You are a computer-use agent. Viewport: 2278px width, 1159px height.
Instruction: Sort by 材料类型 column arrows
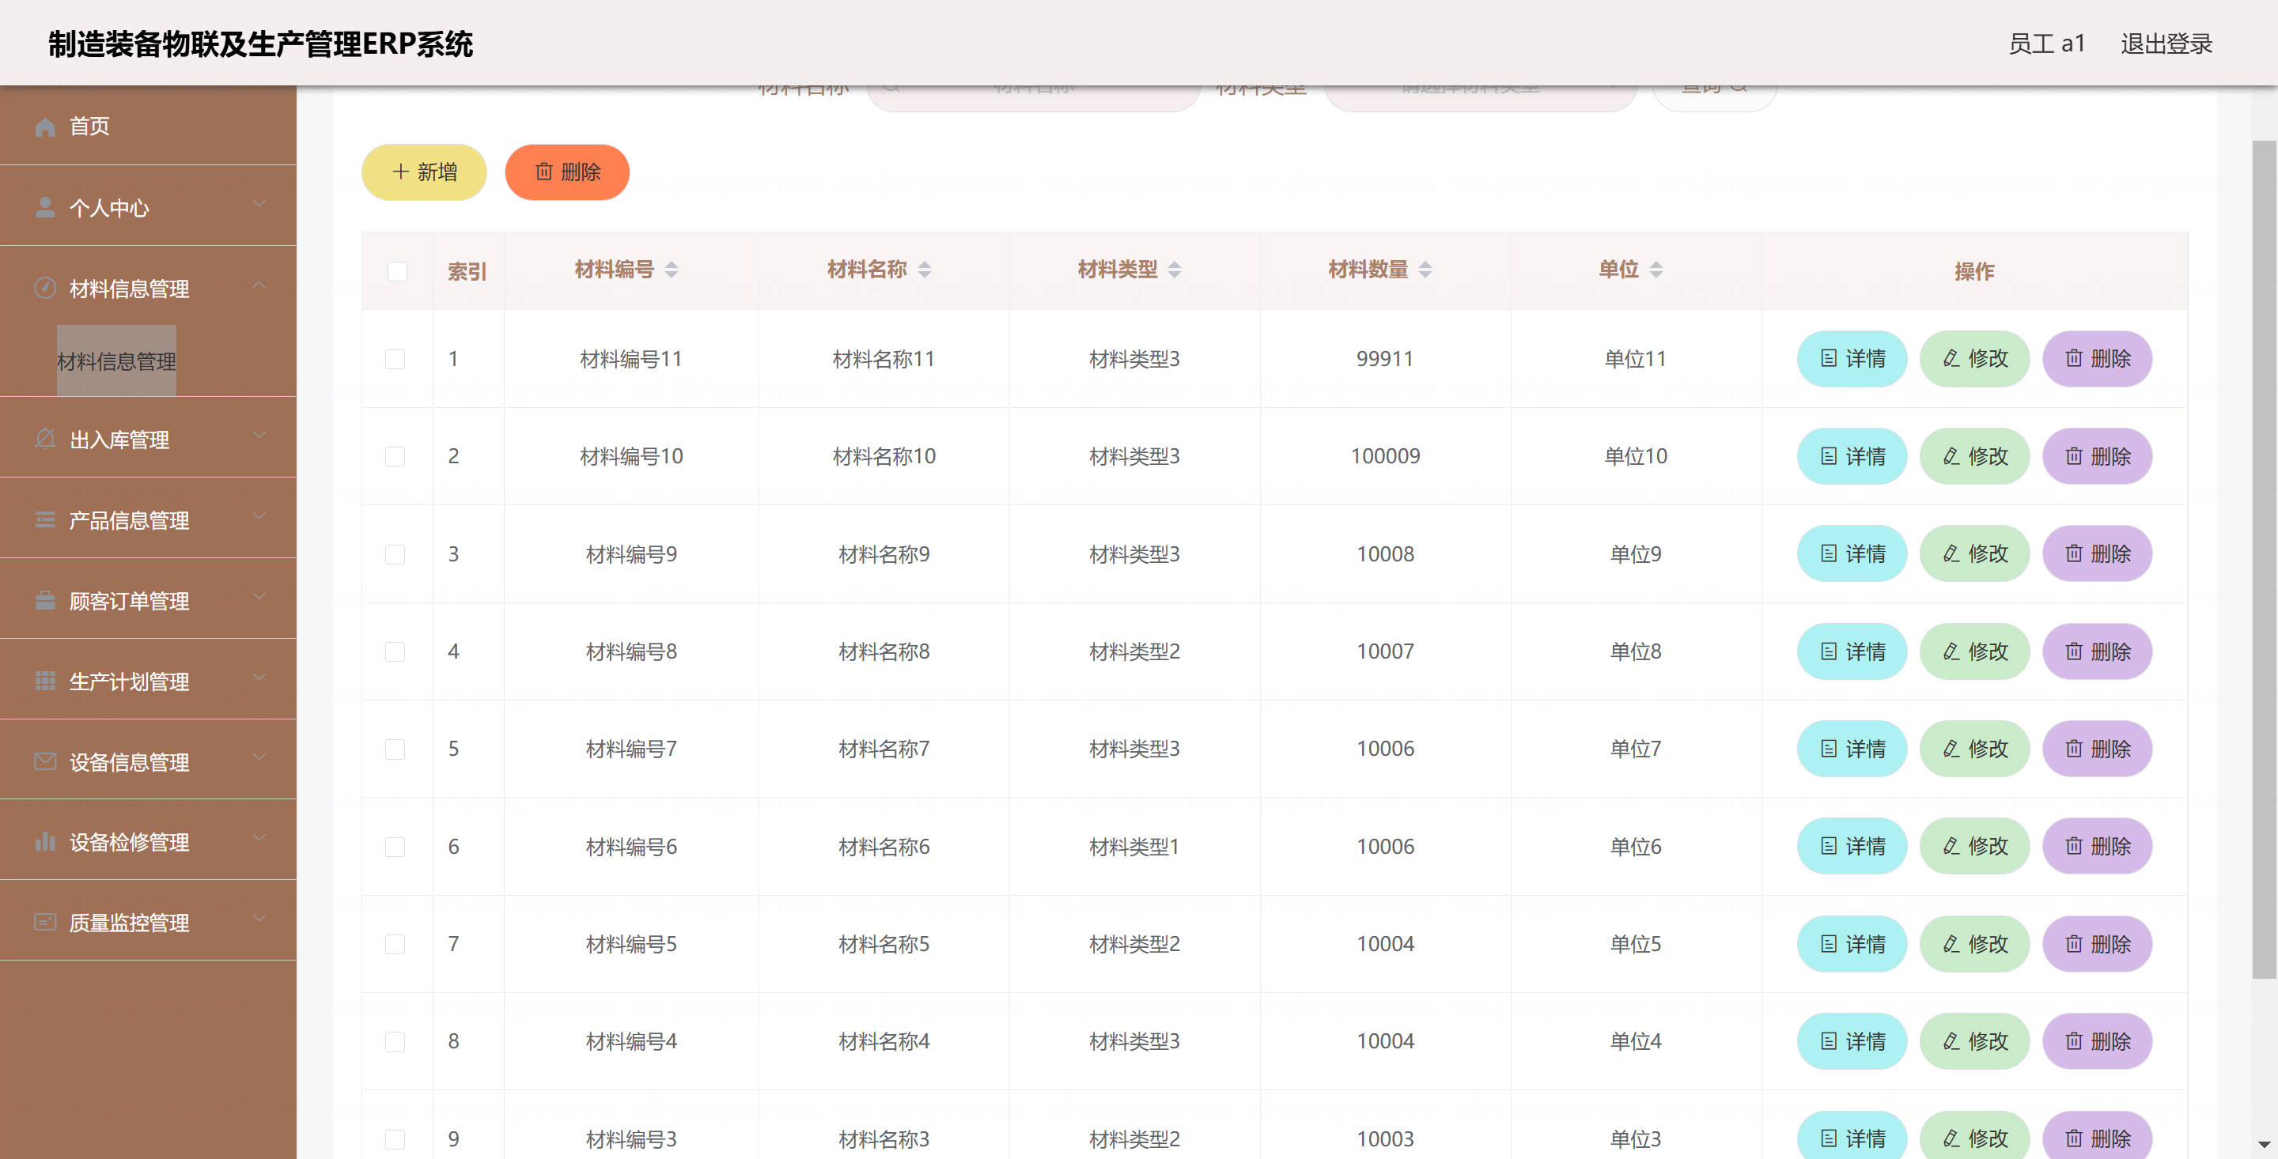[1175, 270]
